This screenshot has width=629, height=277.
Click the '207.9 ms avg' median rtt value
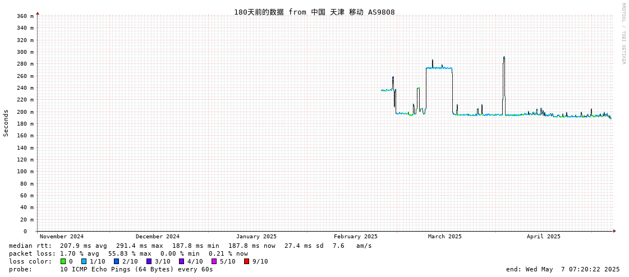[x=84, y=246]
